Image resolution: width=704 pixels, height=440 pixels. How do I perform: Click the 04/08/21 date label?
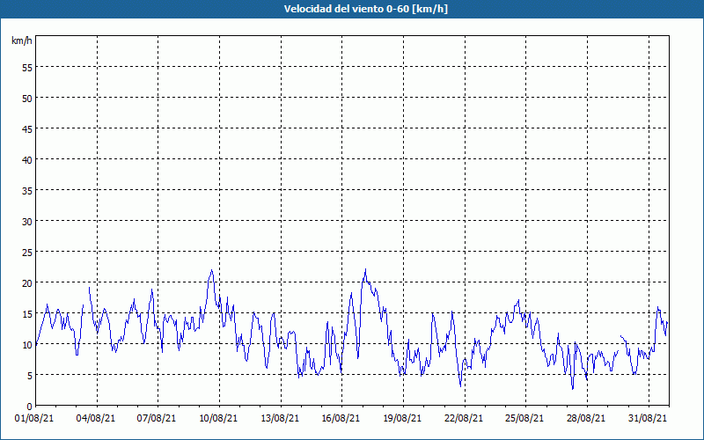point(96,418)
